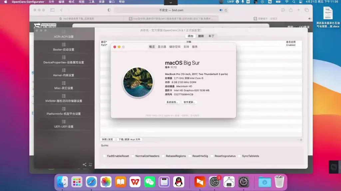This screenshot has width=341, height=191.
Task: Open System Information chip icon in Dock
Action: point(229,182)
